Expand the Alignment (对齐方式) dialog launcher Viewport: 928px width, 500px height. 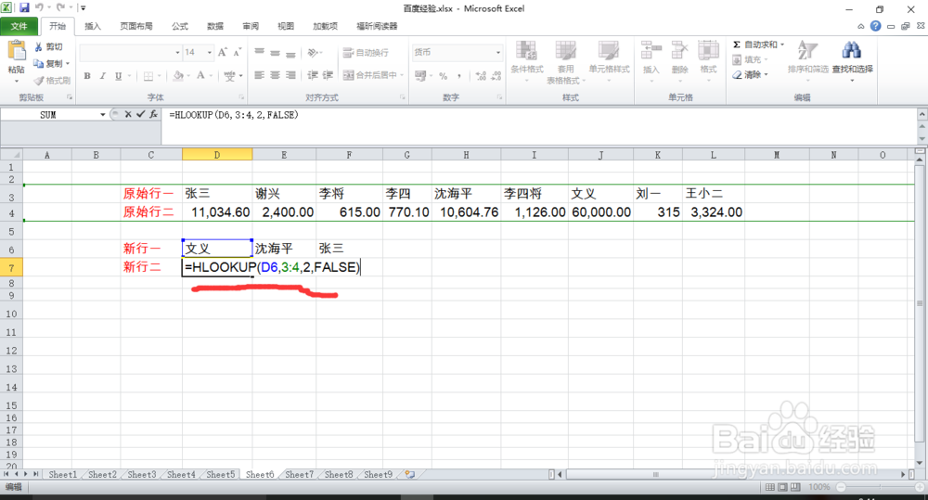coord(403,97)
